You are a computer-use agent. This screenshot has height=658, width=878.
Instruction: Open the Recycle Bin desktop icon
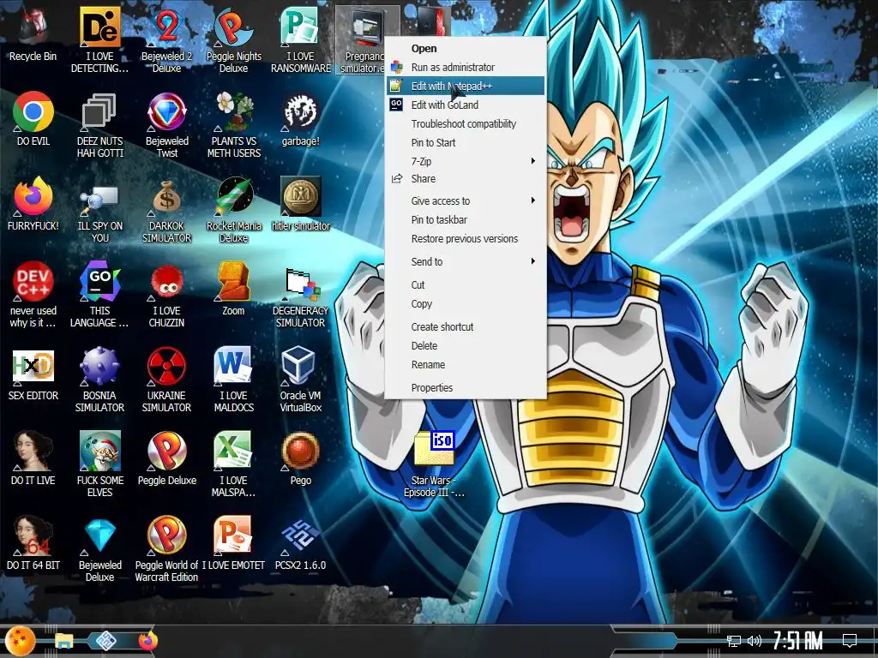click(33, 33)
